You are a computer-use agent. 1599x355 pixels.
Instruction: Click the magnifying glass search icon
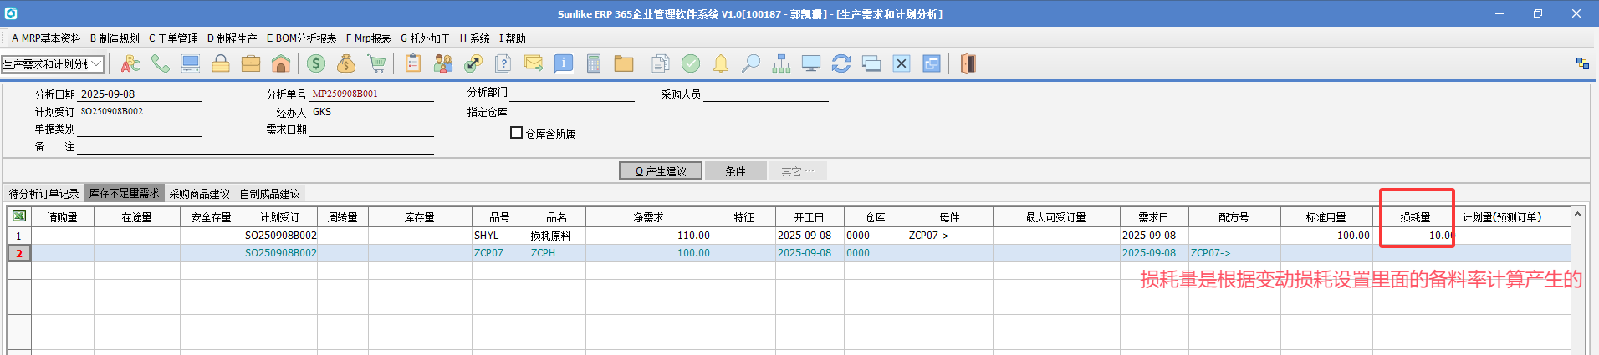point(751,63)
